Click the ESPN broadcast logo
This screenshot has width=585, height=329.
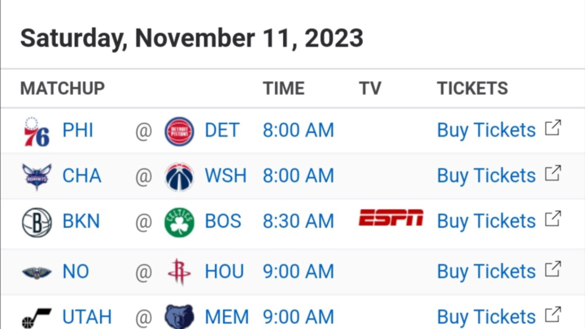[391, 218]
